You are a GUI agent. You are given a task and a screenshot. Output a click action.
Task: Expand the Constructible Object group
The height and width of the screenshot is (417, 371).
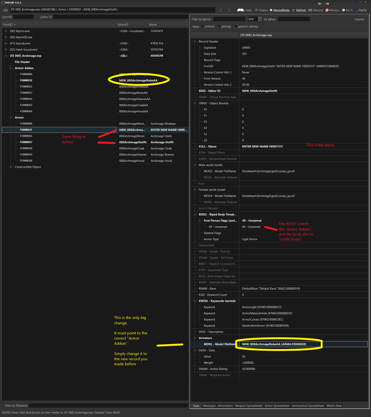click(x=11, y=167)
